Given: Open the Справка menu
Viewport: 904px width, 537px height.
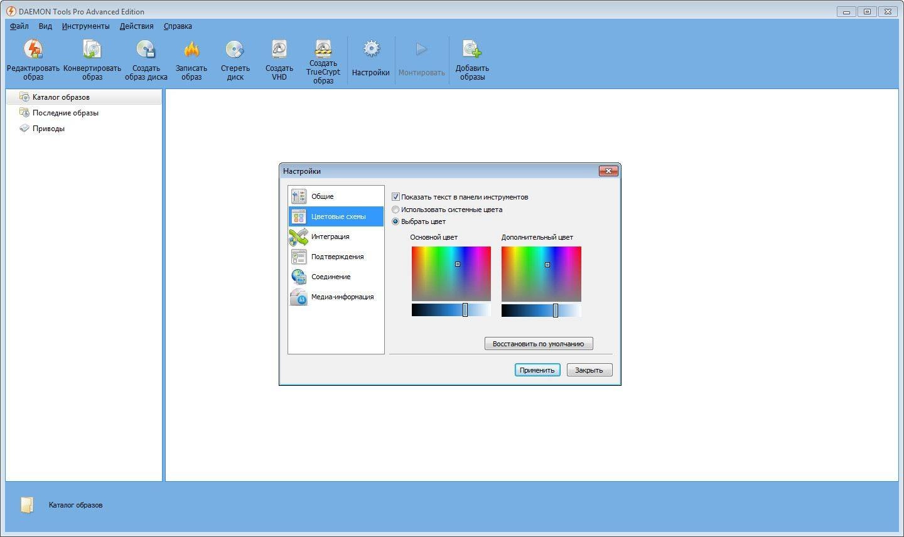Looking at the screenshot, I should coord(178,26).
